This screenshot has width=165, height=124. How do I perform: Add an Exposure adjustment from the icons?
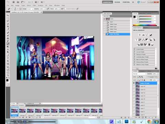pos(151,35)
